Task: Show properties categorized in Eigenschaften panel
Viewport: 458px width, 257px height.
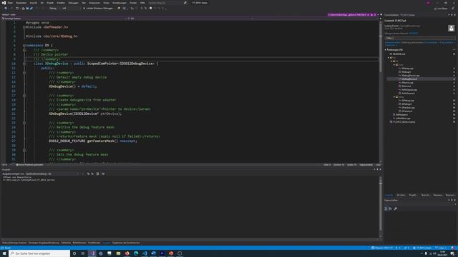Action: point(386,208)
